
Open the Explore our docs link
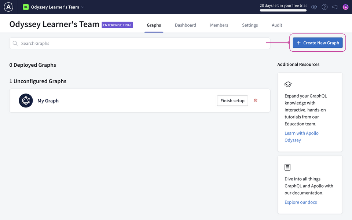(301, 202)
